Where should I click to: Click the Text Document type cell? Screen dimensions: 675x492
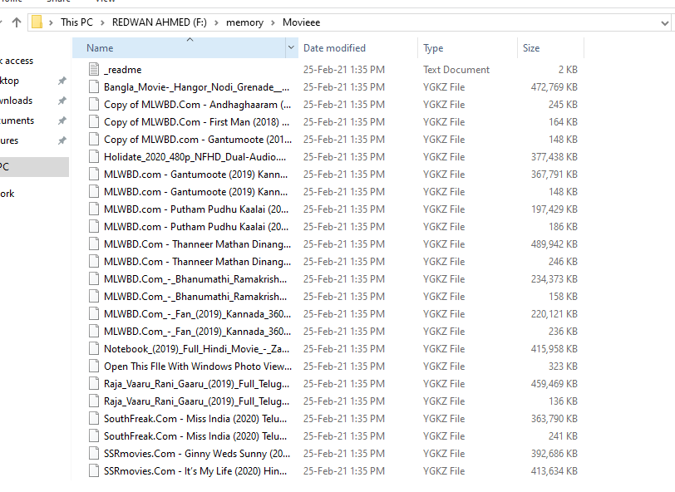point(456,70)
